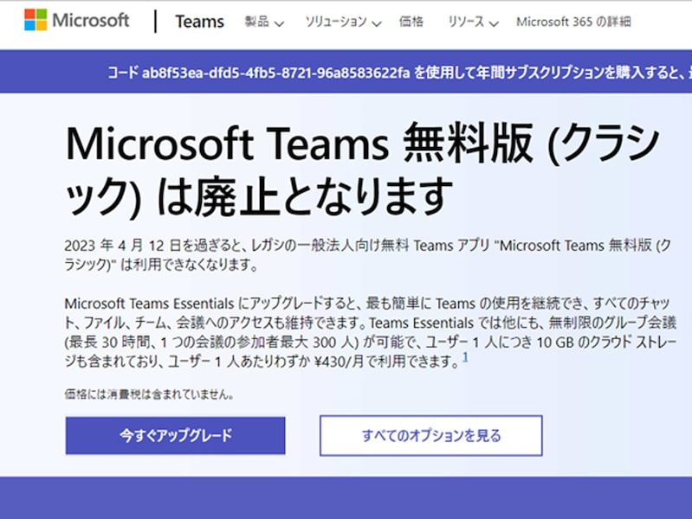Click the chevron next to ソリューション
The width and height of the screenshot is (692, 519).
377,23
